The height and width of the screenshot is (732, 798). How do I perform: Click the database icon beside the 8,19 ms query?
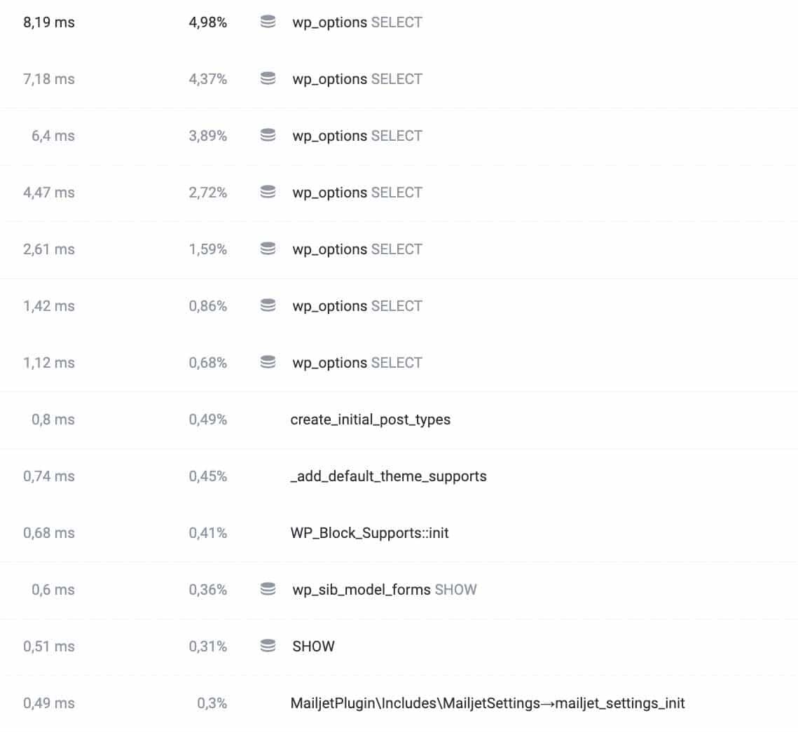[268, 22]
